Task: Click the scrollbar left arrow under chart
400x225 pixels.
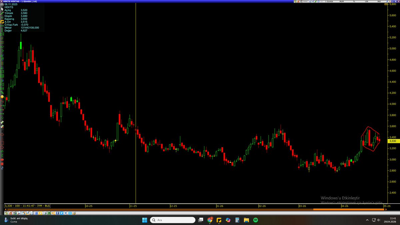Action: (5, 209)
